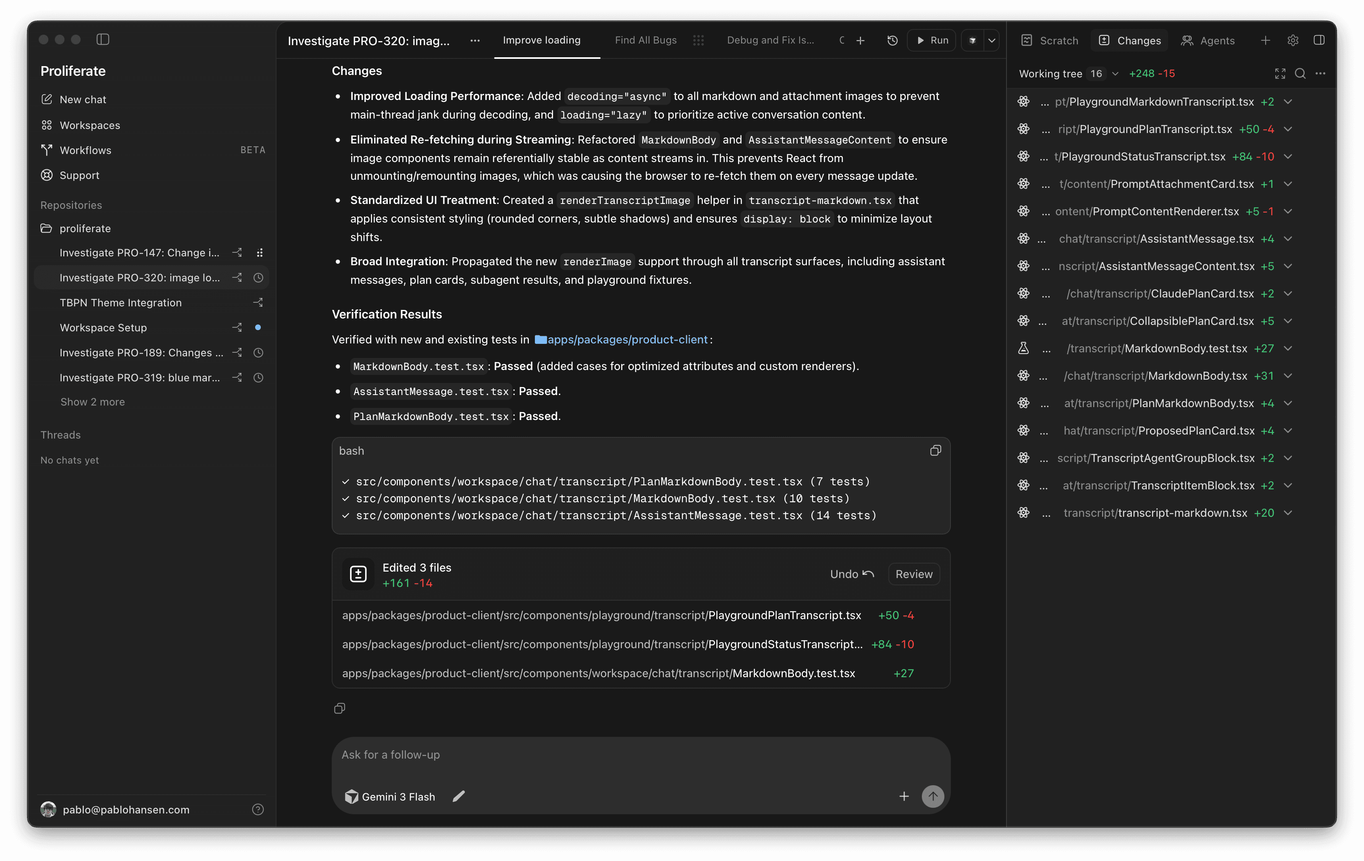
Task: Open Working tree dropdown
Action: click(x=1068, y=74)
